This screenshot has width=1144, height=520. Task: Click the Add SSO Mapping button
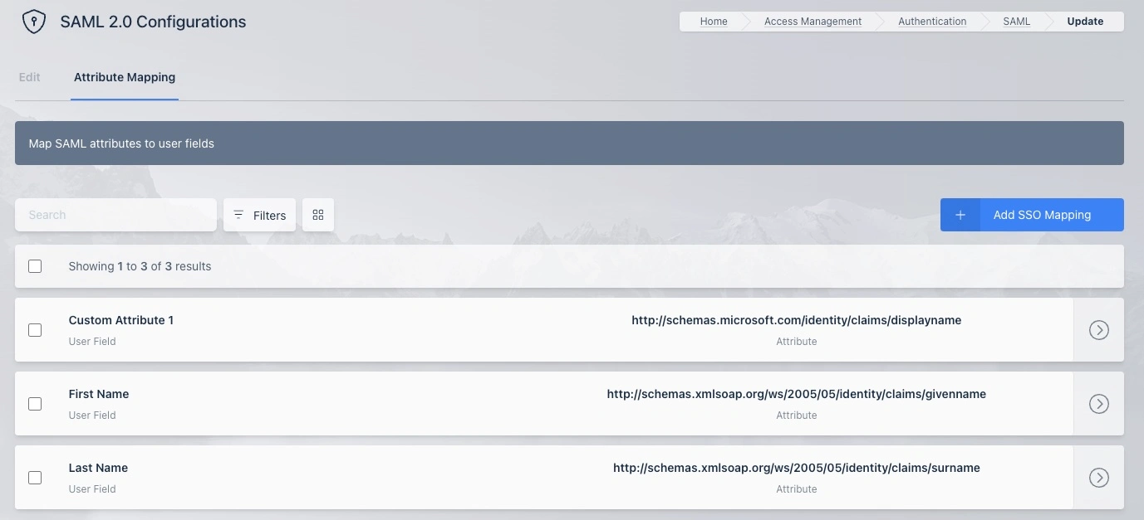point(1042,214)
